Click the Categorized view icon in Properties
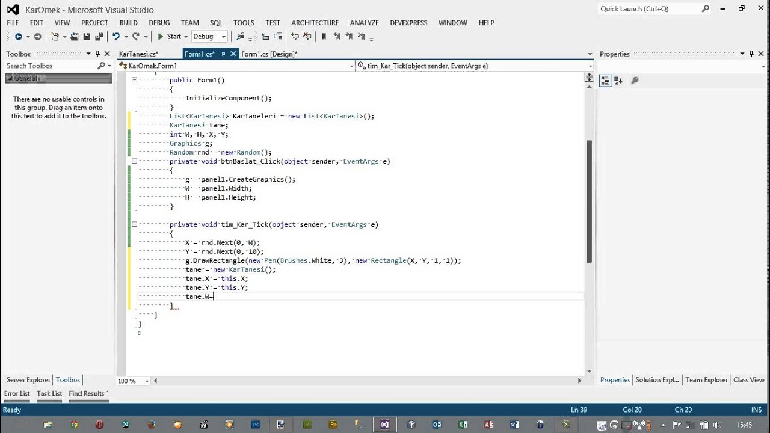Screen dimensions: 770x433 point(605,80)
